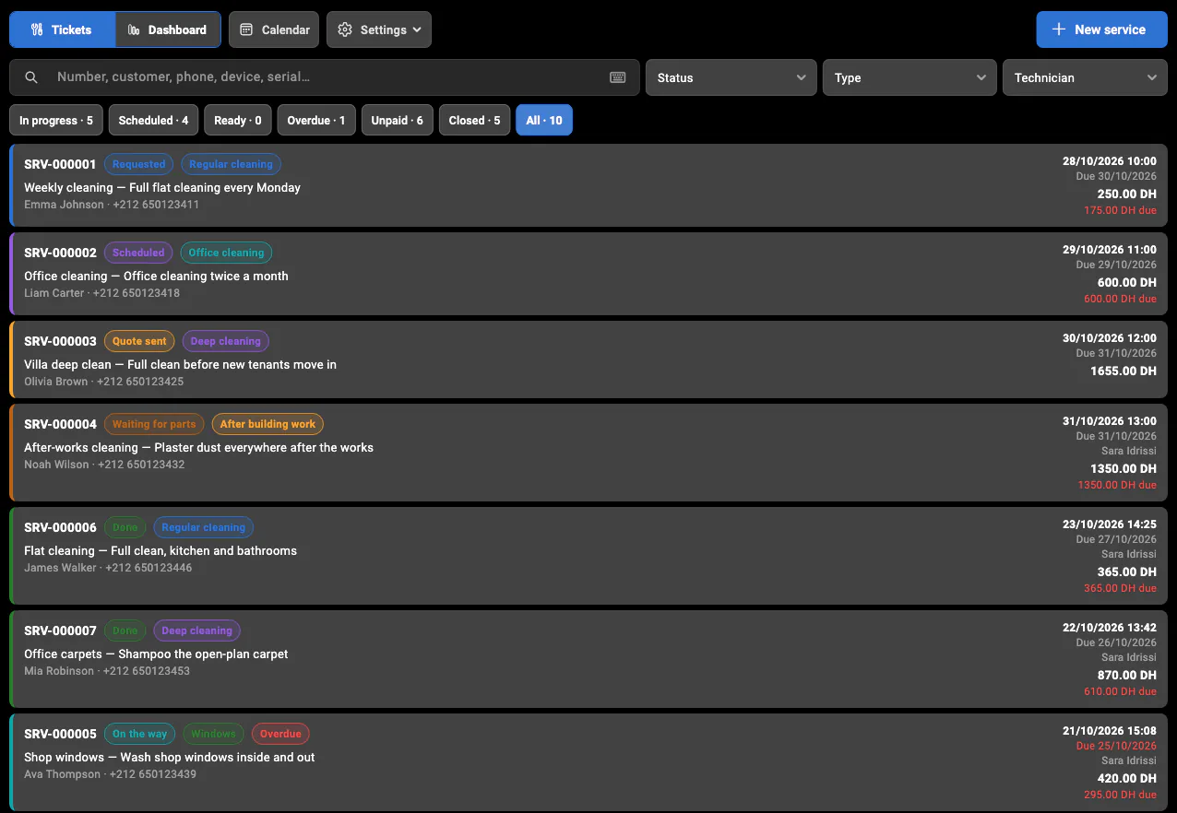1177x813 pixels.
Task: Switch to the Tickets view
Action: [x=62, y=29]
